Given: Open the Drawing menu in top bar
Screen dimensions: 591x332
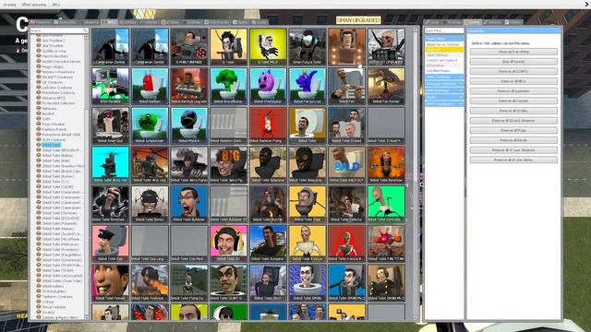Looking at the screenshot, I should coord(10,5).
